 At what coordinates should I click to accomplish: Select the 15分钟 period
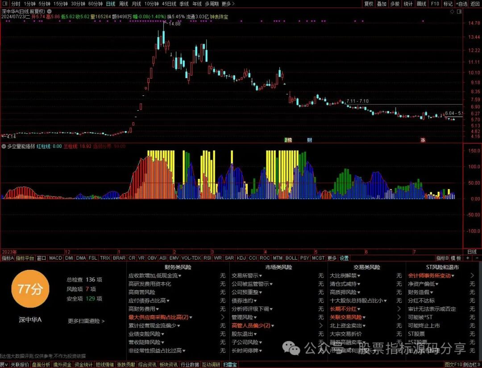pyautogui.click(x=60, y=4)
